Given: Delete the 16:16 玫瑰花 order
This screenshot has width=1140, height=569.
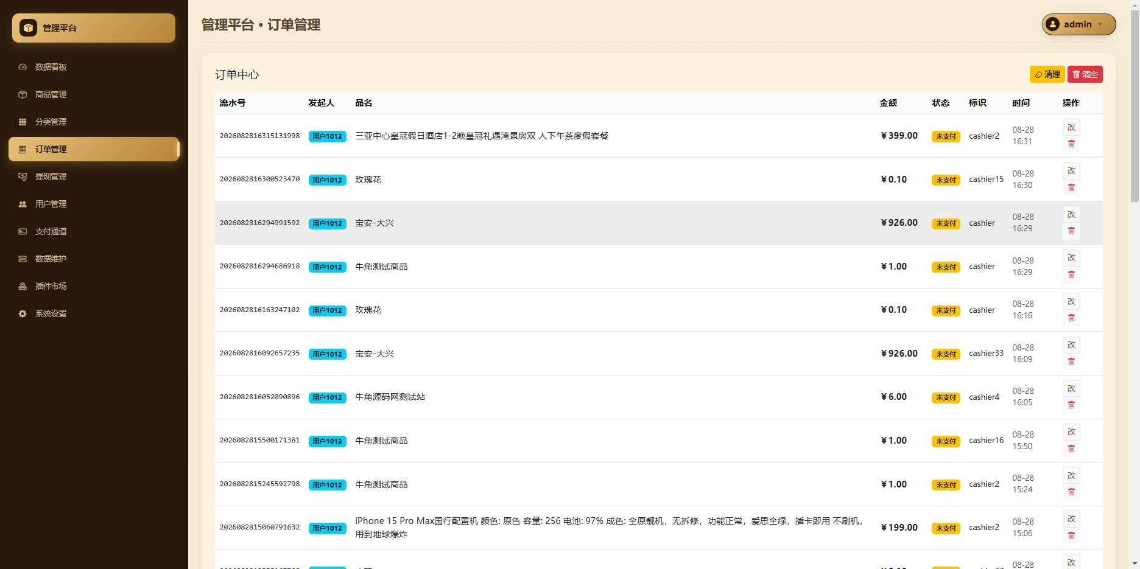Looking at the screenshot, I should [x=1071, y=318].
